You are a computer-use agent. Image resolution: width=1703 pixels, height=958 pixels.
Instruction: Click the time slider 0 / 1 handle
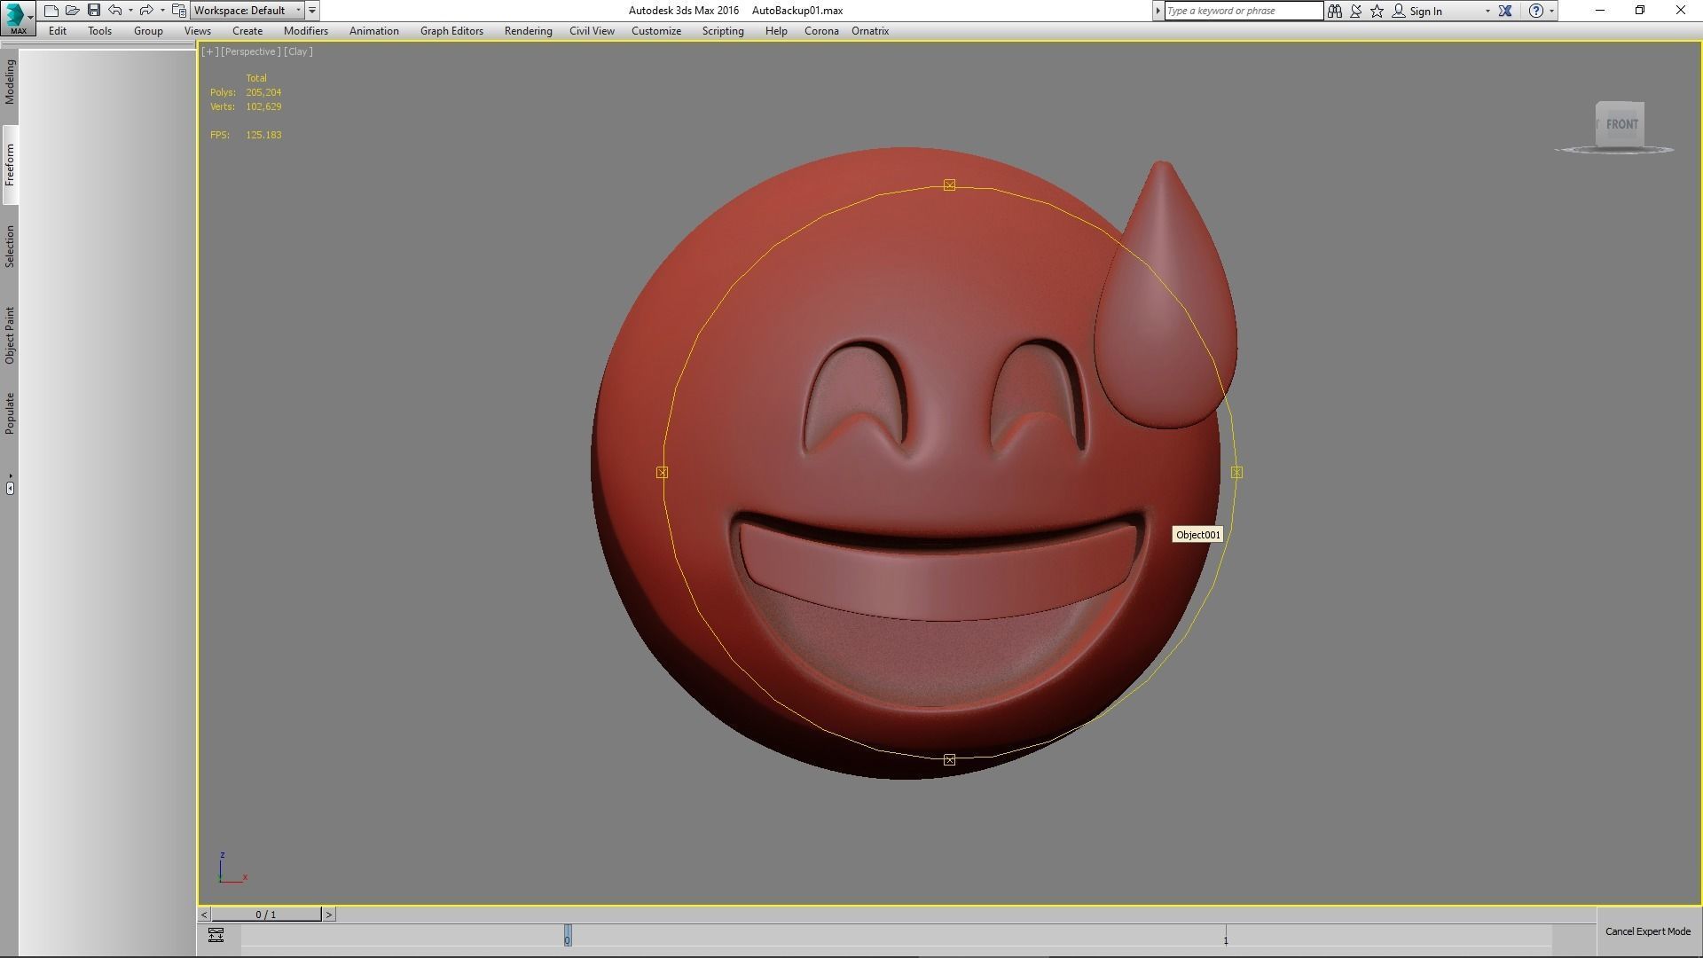coord(266,915)
